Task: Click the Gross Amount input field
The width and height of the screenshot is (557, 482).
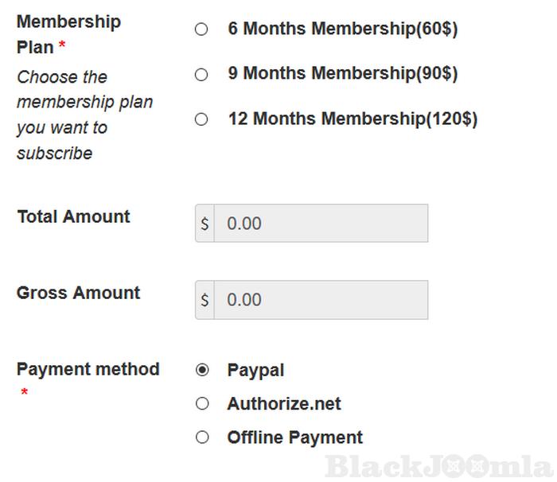Action: click(x=320, y=300)
